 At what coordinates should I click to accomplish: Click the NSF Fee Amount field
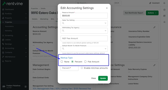[84, 38]
